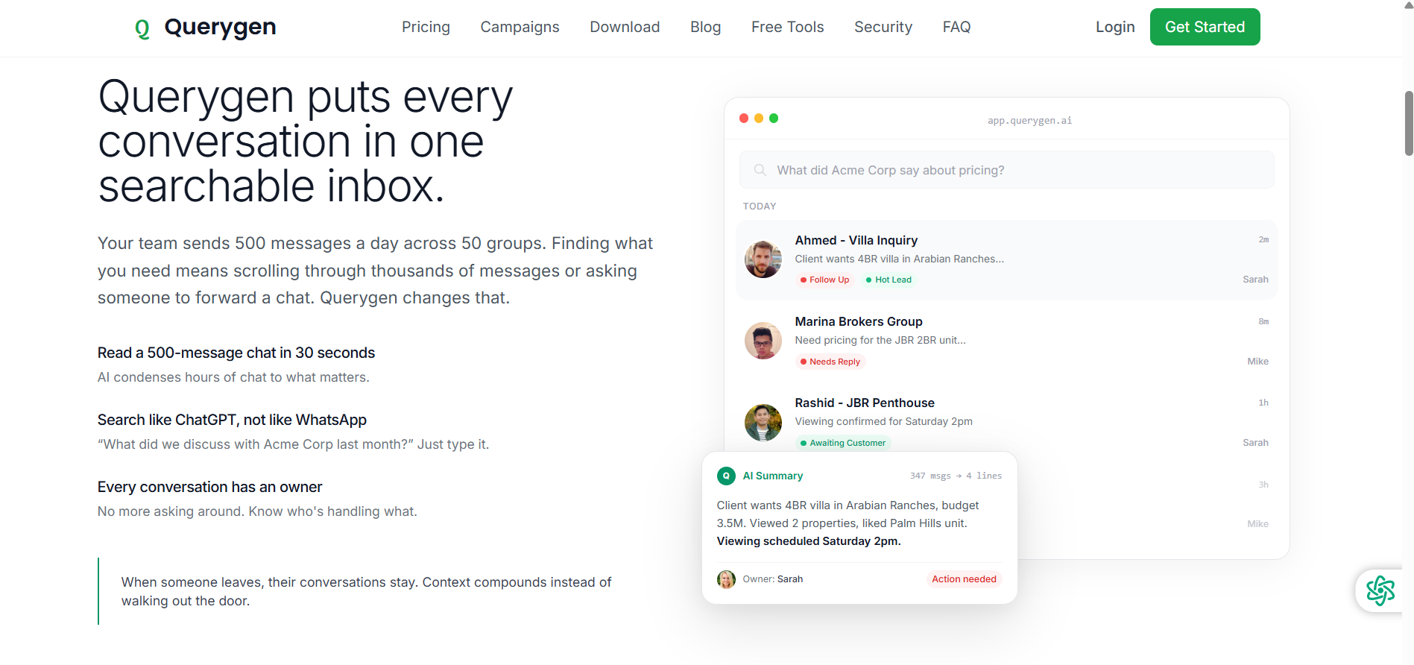This screenshot has width=1414, height=665.
Task: Click owner Sarah's small avatar
Action: coord(726,579)
